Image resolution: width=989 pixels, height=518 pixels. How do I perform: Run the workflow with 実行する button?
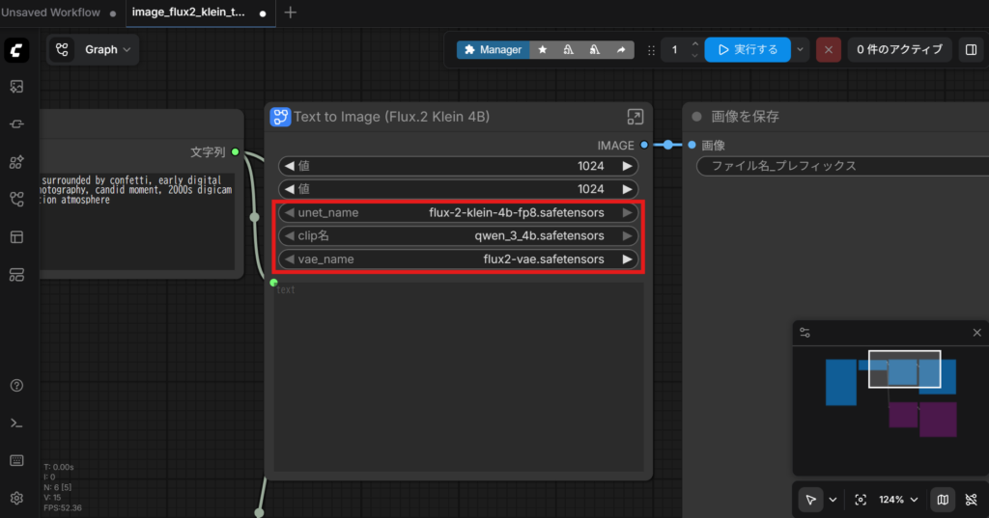(x=748, y=49)
